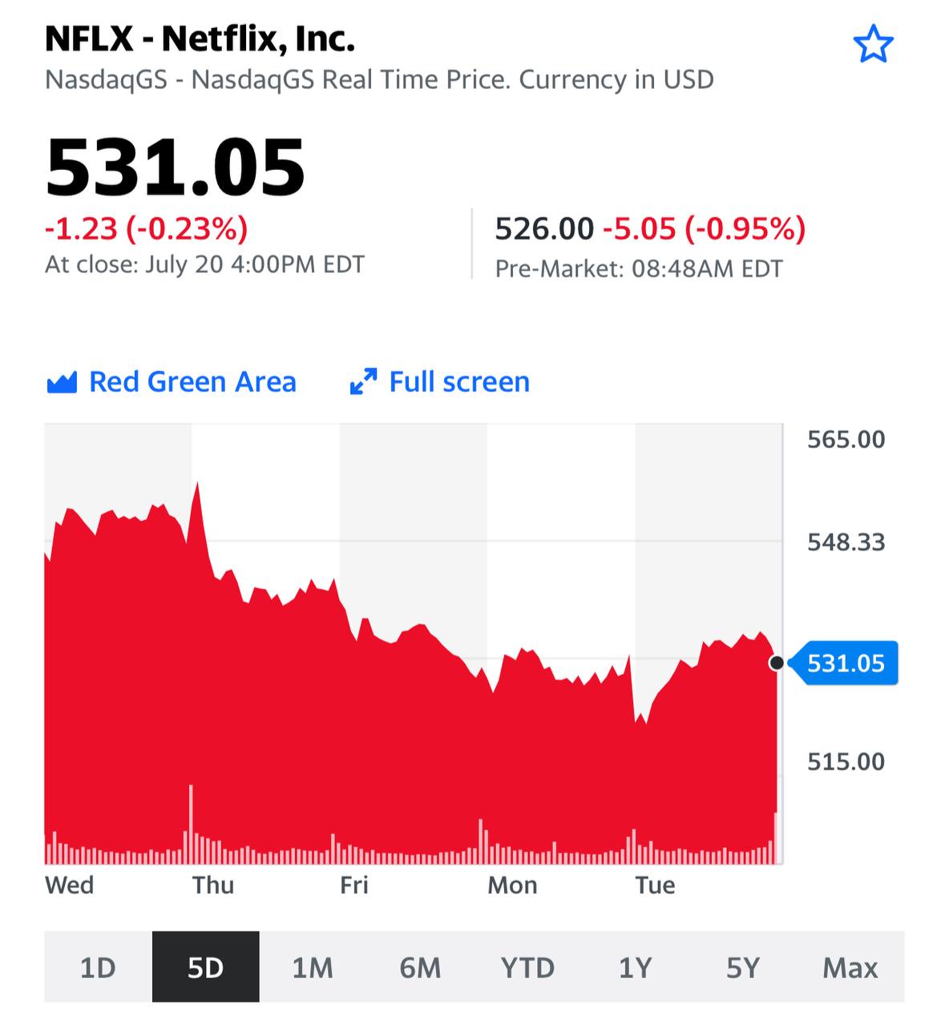Select the 5D range tab
The height and width of the screenshot is (1026, 949).
point(205,967)
